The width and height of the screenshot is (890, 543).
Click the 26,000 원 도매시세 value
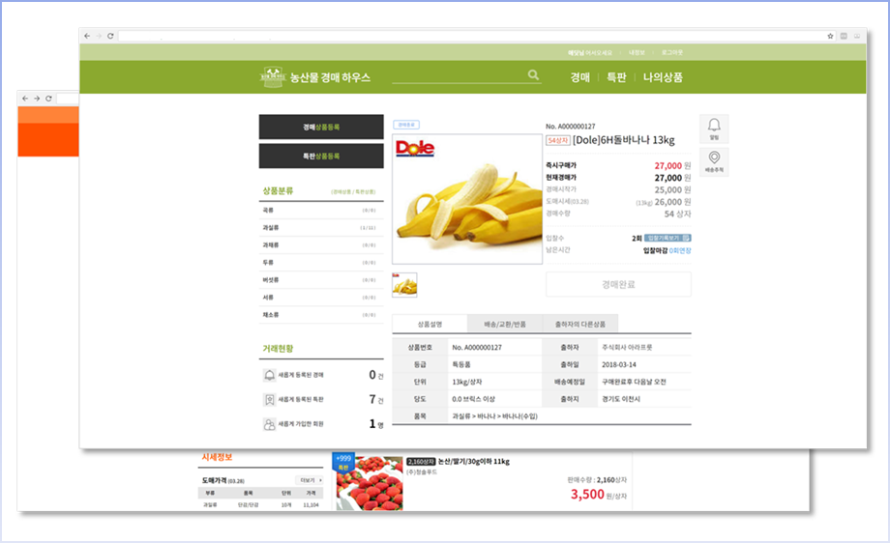tap(672, 202)
